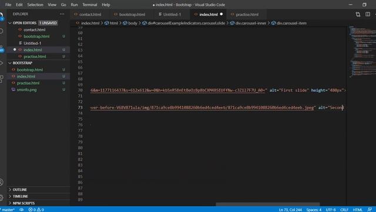The width and height of the screenshot is (376, 212).
Task: Open the Go menu
Action: coord(63,5)
